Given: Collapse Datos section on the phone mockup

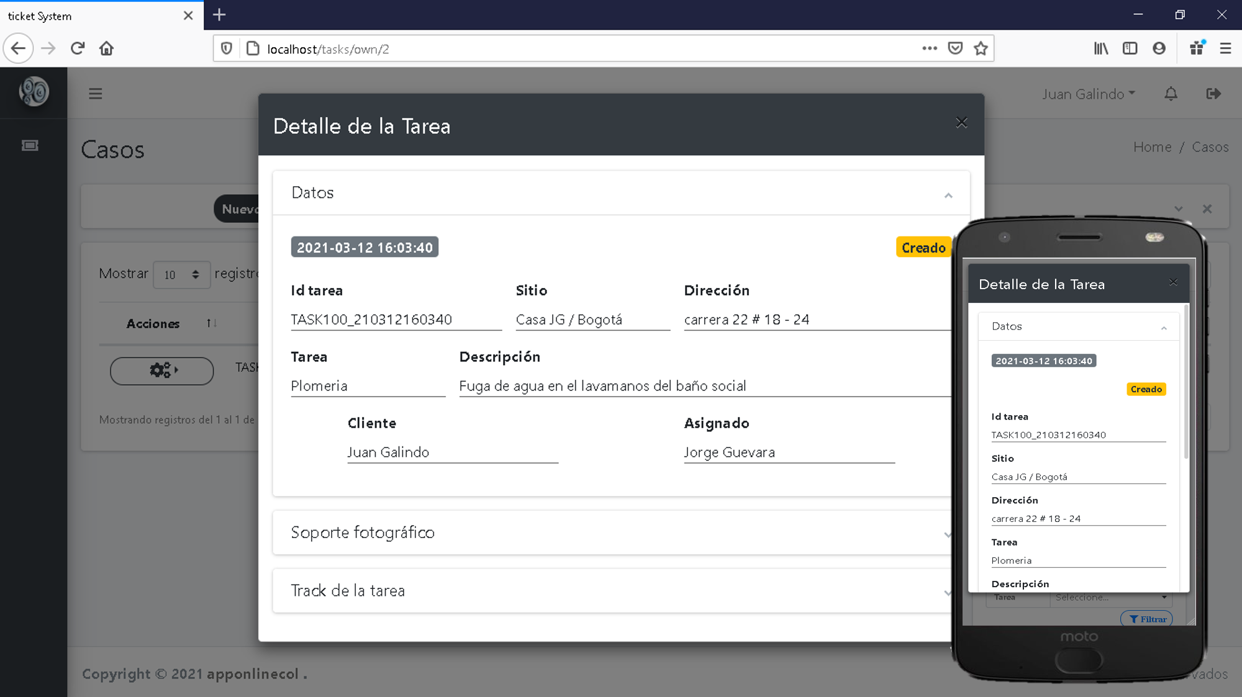Looking at the screenshot, I should [x=1164, y=328].
